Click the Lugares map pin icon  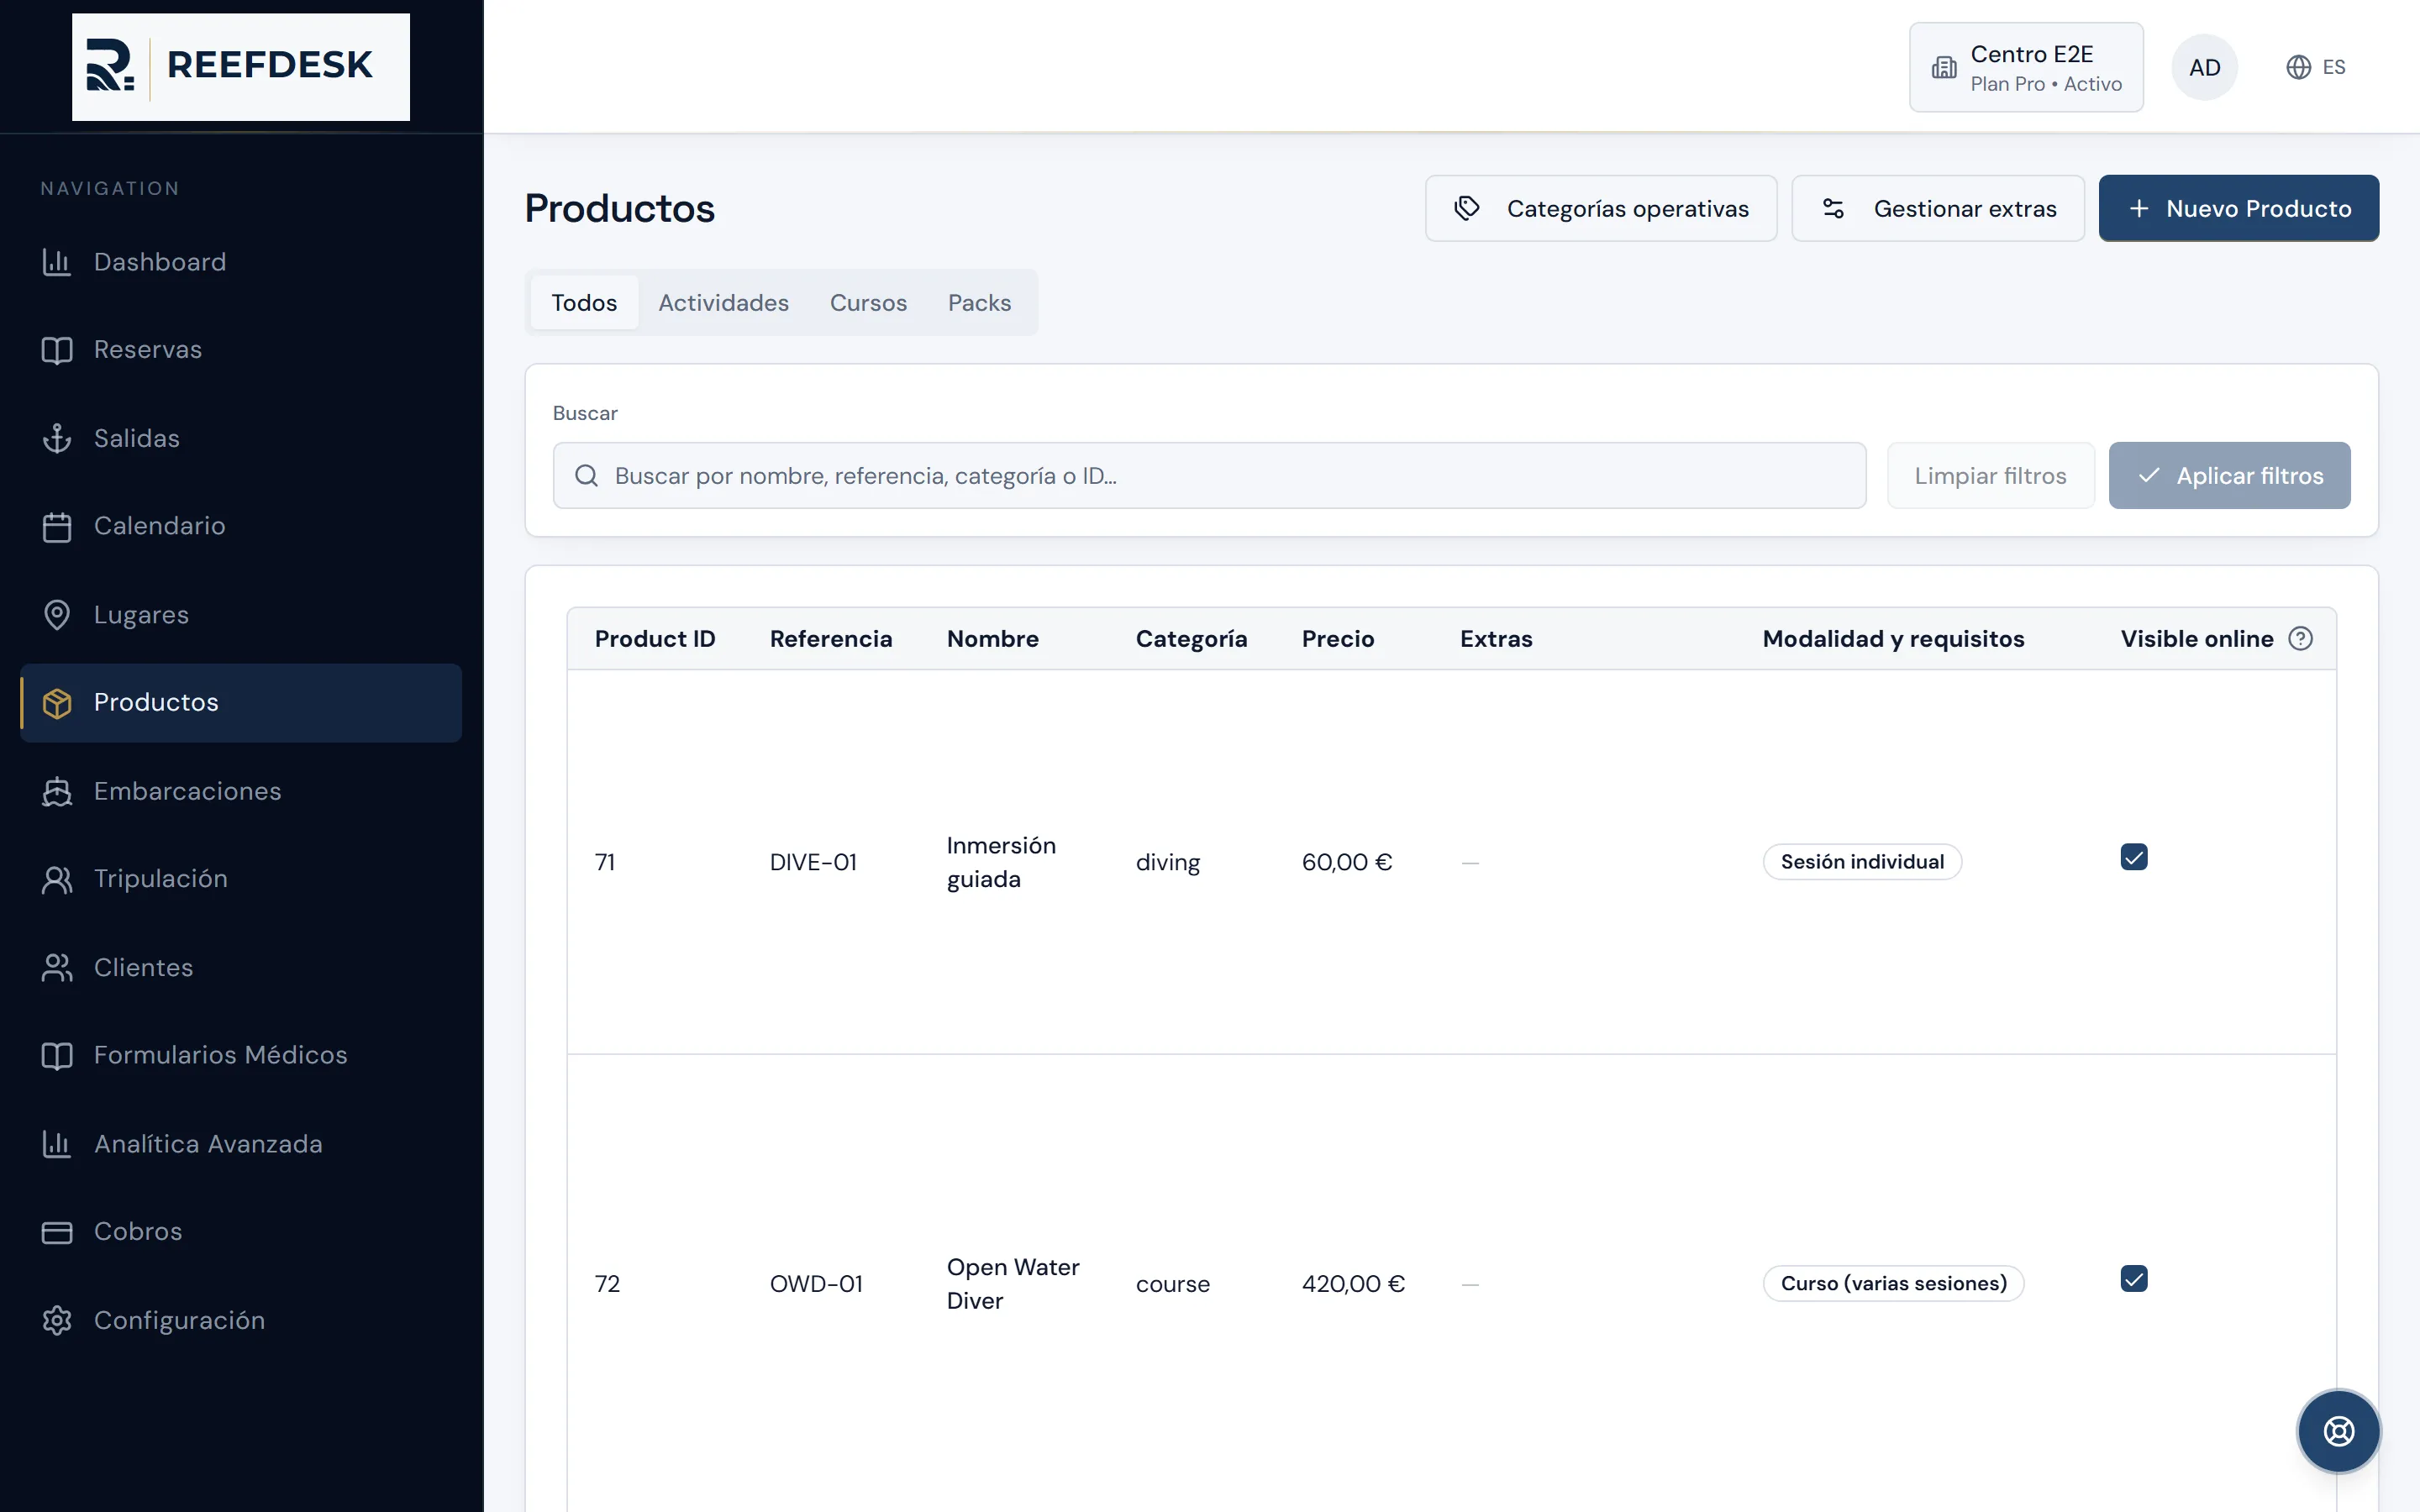pos(57,614)
